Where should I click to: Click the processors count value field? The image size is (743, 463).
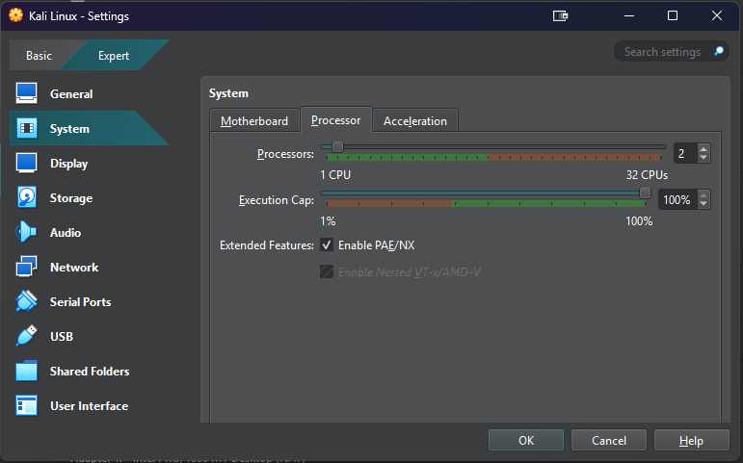[x=685, y=153]
